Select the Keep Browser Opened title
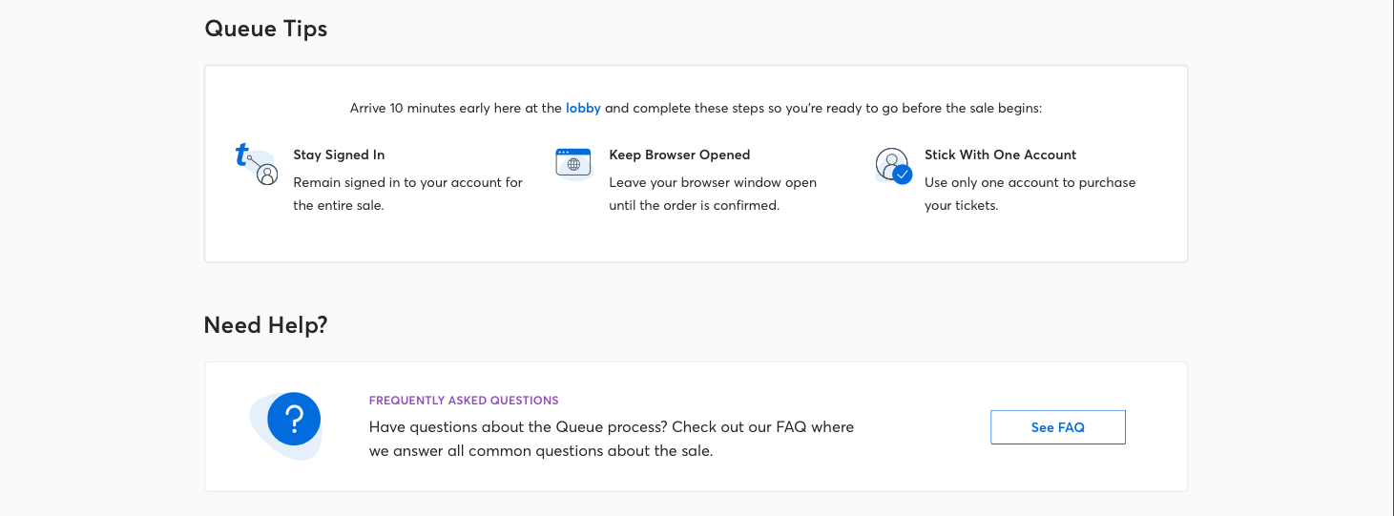Screen dimensions: 1394x516 [x=679, y=155]
